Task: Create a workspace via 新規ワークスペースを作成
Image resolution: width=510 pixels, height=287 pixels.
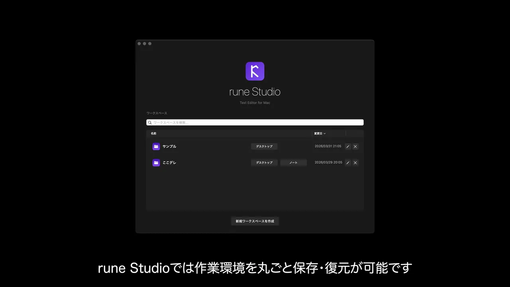Action: [255, 221]
